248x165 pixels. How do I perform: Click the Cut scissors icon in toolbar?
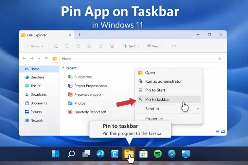pos(56,46)
